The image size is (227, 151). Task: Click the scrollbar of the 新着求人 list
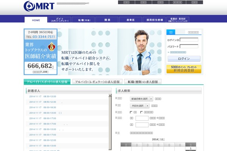click(110, 121)
